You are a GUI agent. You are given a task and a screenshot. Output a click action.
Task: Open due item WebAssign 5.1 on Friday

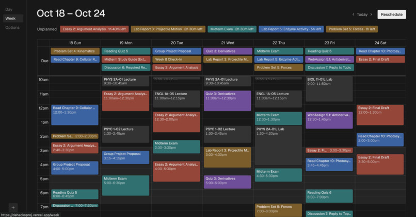pyautogui.click(x=329, y=59)
